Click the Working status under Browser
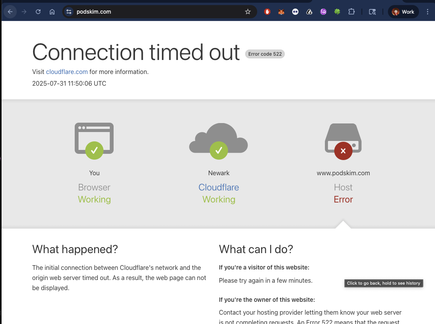This screenshot has width=435, height=324. pyautogui.click(x=94, y=199)
